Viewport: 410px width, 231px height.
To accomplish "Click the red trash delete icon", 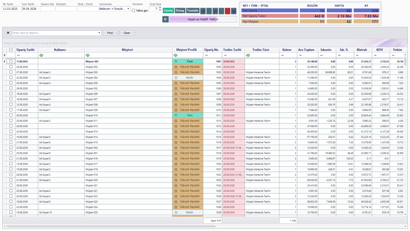I will tap(228, 11).
